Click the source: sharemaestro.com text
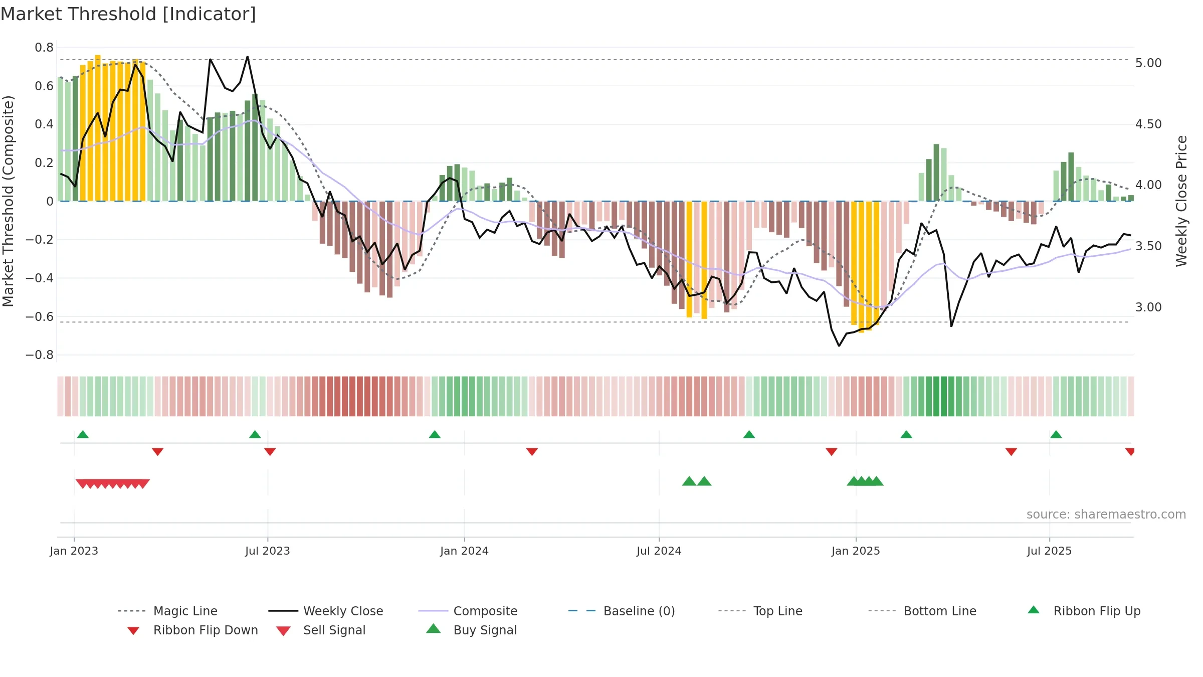The height and width of the screenshot is (677, 1203). click(1106, 515)
